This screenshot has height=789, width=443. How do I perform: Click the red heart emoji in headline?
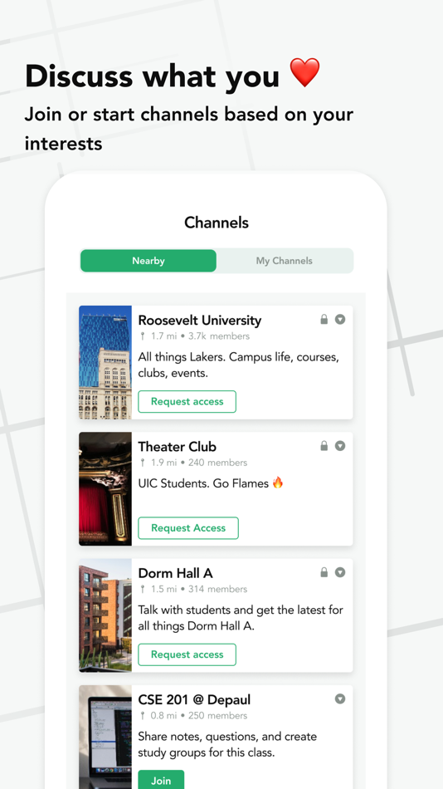[x=304, y=72]
